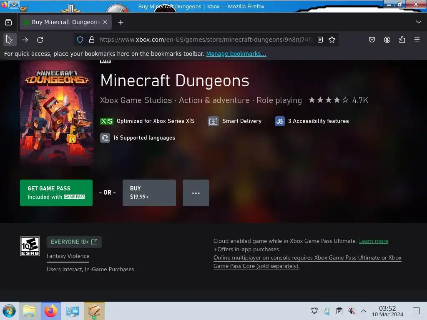This screenshot has height=320, width=427.
Task: Click the forward arrow button
Action: [25, 40]
